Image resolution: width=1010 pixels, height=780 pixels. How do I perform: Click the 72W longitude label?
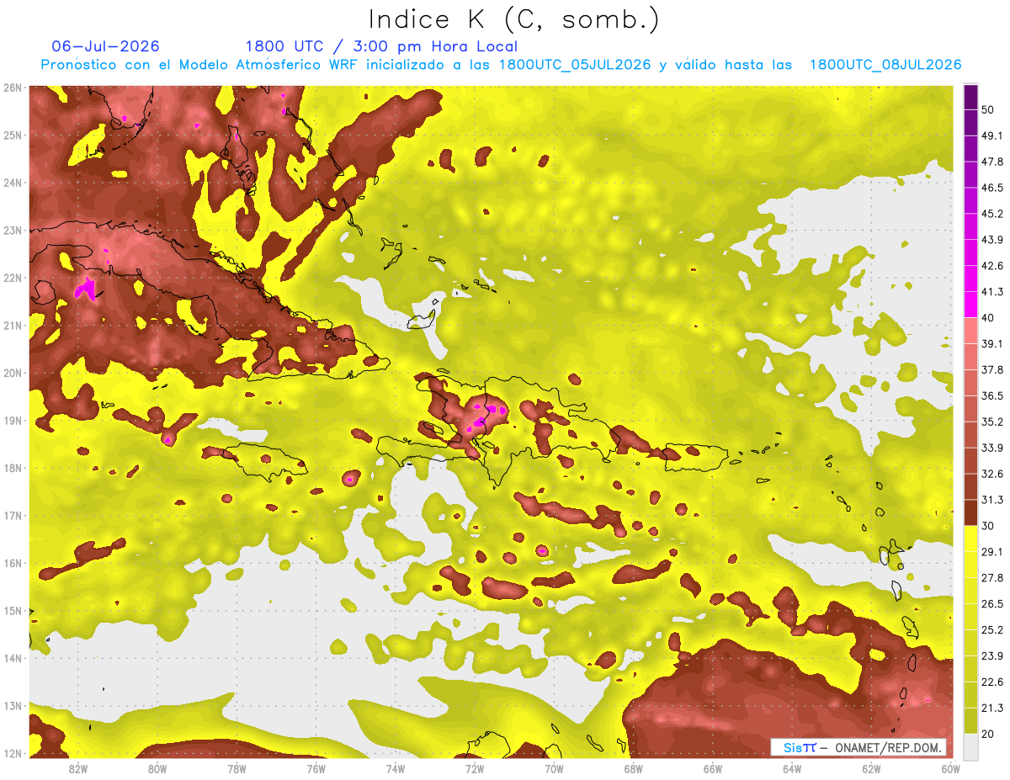pyautogui.click(x=475, y=769)
